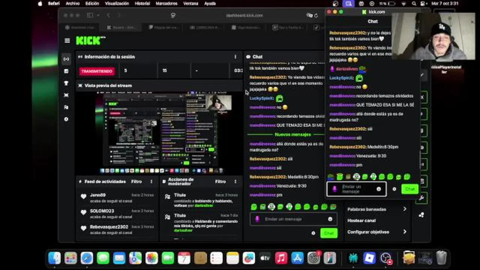Open moderator actions three-dot menu

[235, 181]
